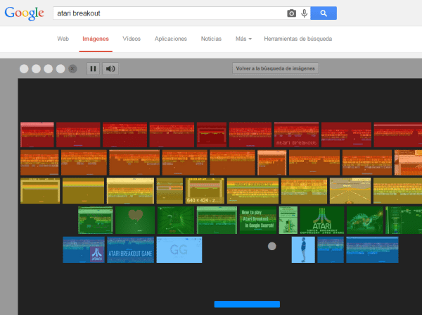Mute the game sound

[110, 68]
